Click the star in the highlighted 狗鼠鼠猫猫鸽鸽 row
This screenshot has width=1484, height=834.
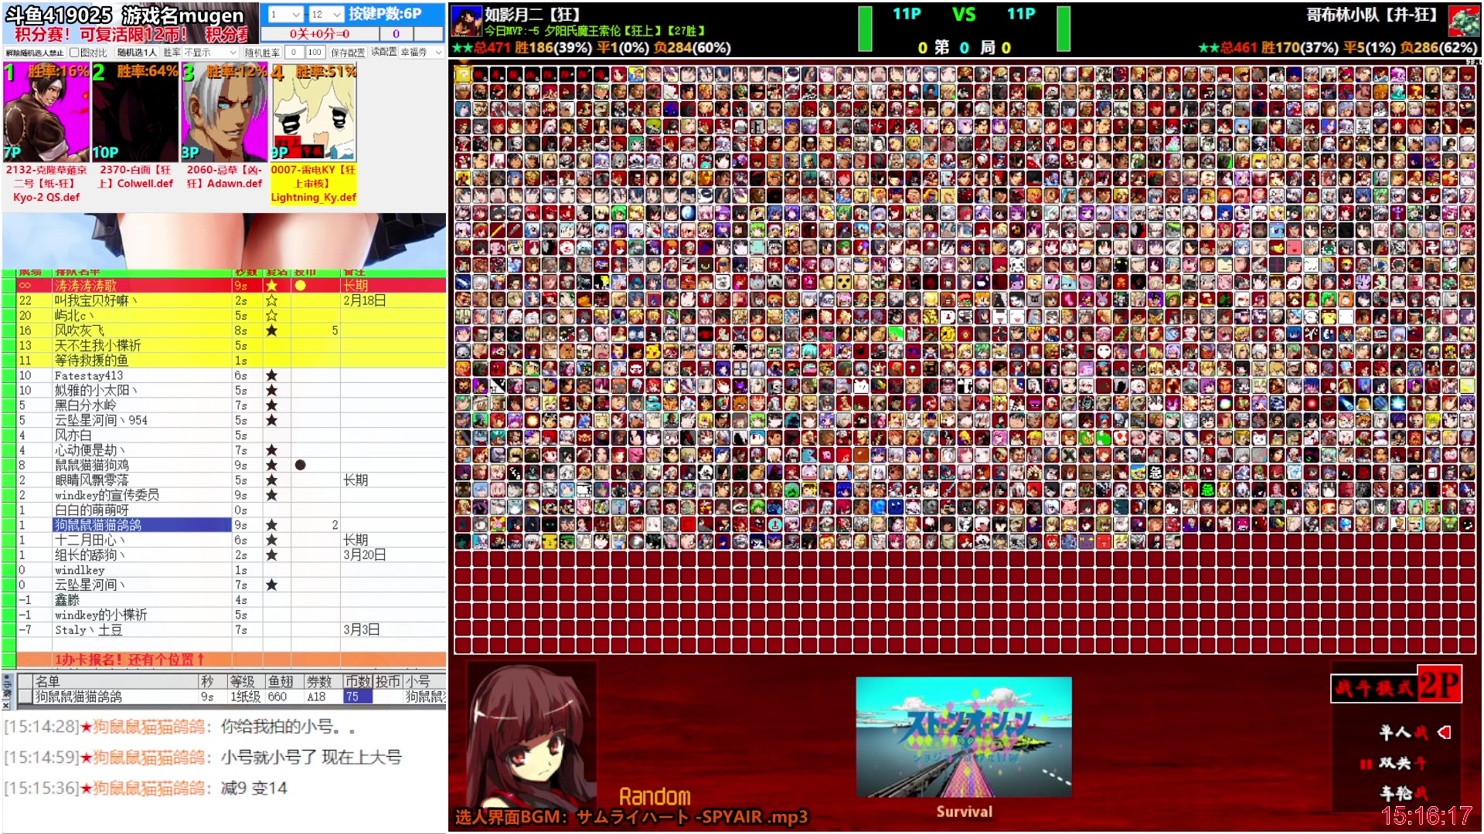point(271,525)
